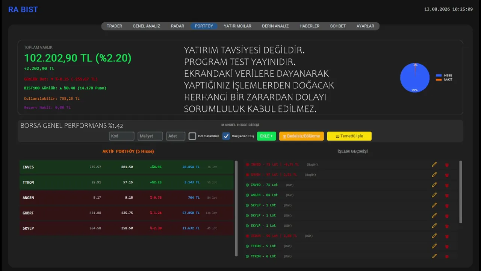Click the AKTİF PORTFÖY (5 Hisse) heading
Image resolution: width=481 pixels, height=271 pixels.
point(128,151)
